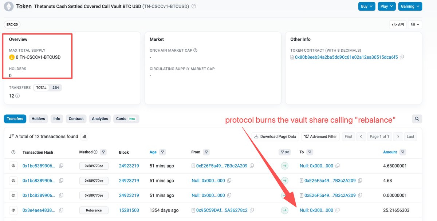Click the Method column help icon

coord(96,152)
